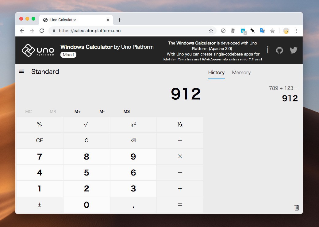319x227 pixels.
Task: Click the address bar URL field
Action: click(132, 31)
